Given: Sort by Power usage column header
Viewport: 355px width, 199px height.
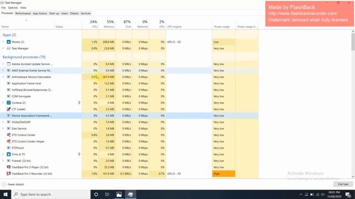Looking at the screenshot, I should click(224, 24).
